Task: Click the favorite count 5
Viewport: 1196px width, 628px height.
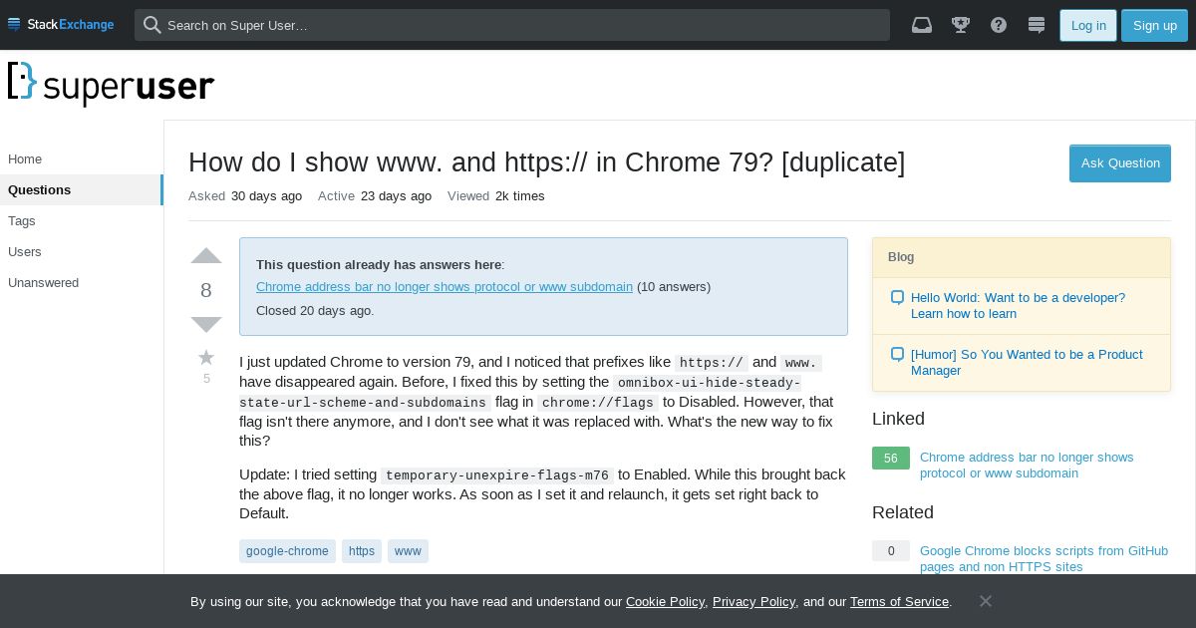Action: (206, 379)
